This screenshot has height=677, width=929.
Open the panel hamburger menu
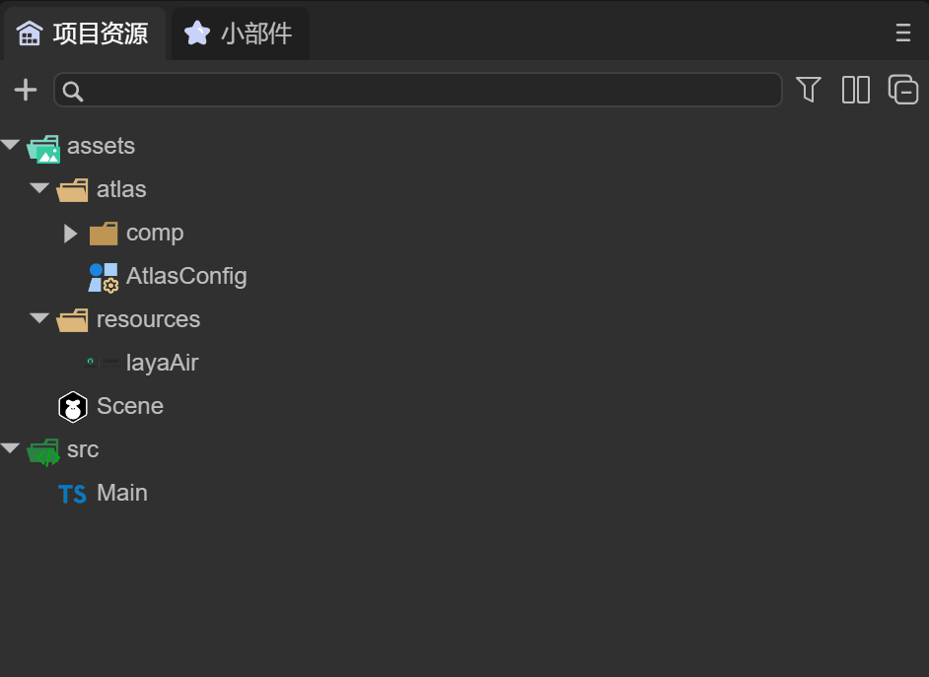pos(902,34)
